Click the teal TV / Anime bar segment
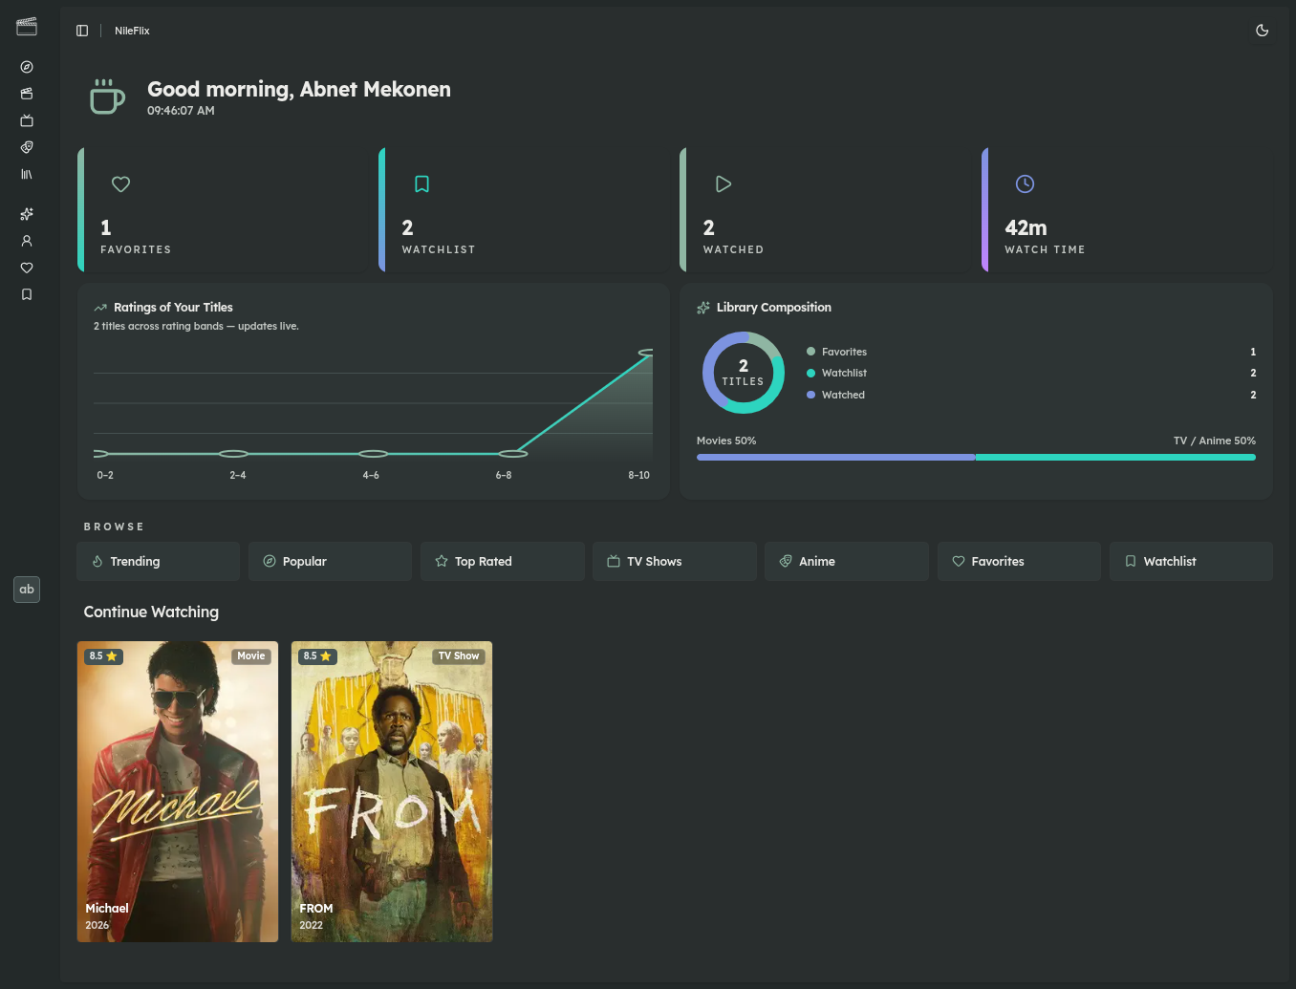This screenshot has height=989, width=1296. (1115, 458)
